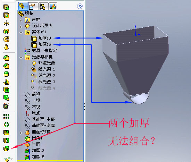Select the 右视 plane
The height and width of the screenshot is (162, 191).
pos(32,107)
